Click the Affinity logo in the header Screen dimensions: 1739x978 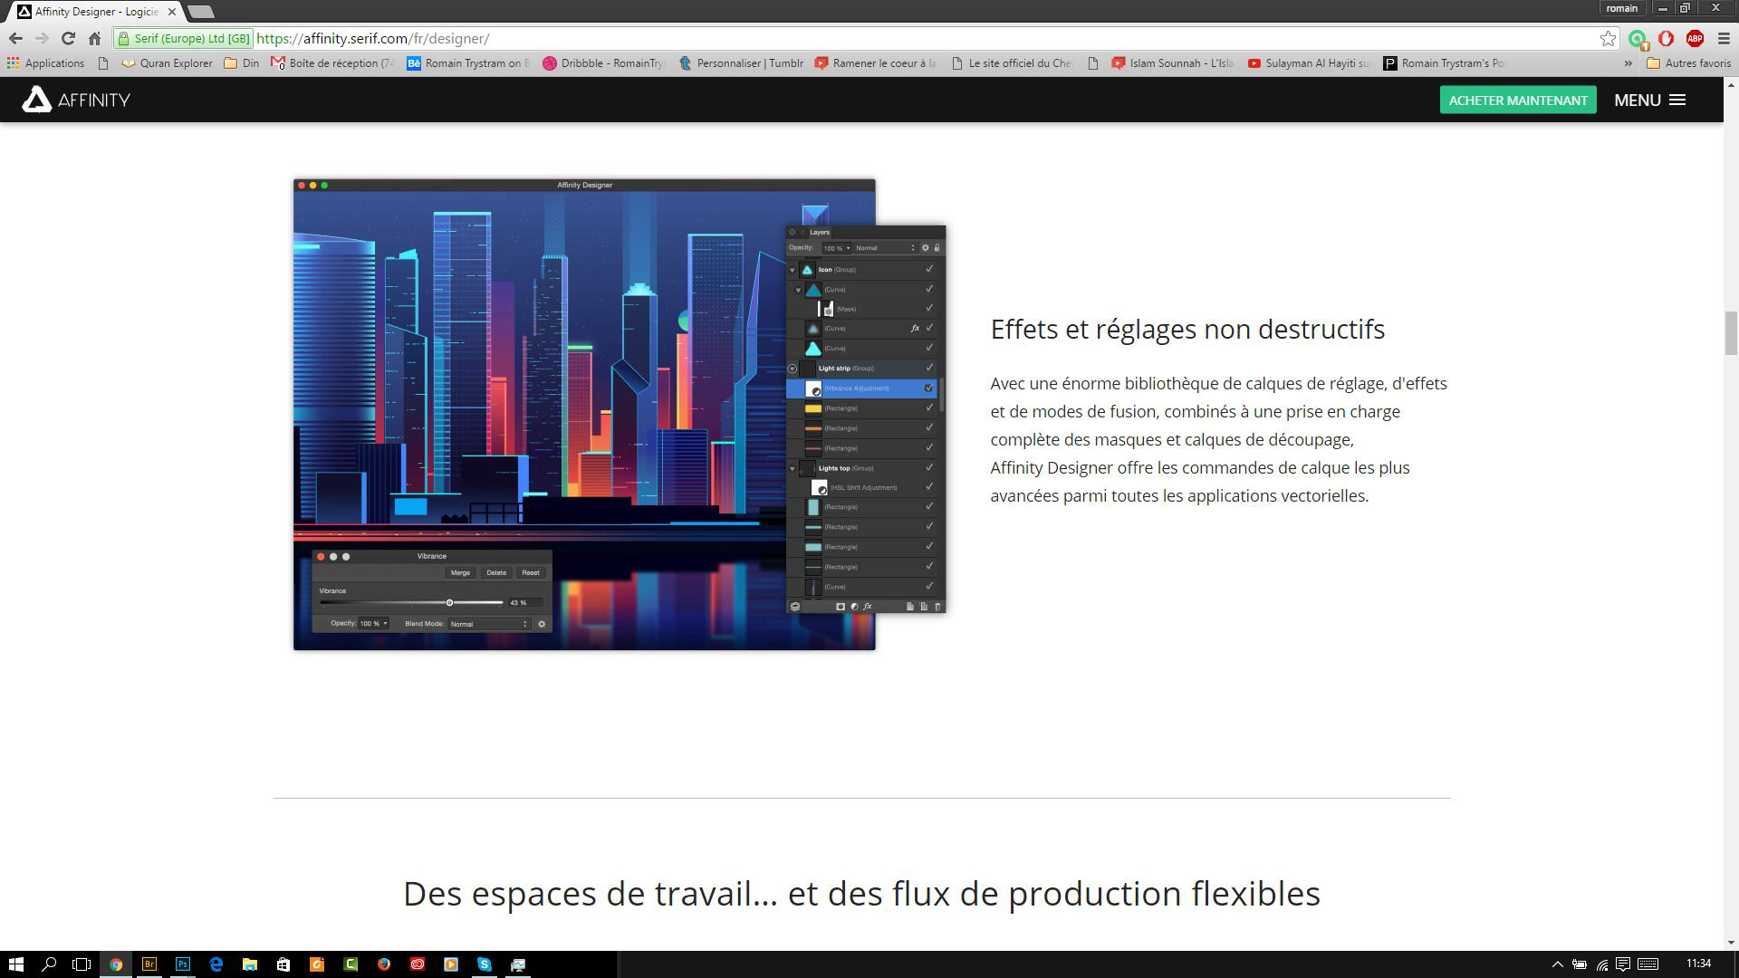tap(76, 100)
